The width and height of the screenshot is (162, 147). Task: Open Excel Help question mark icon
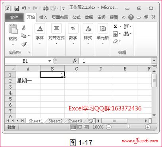click(x=131, y=17)
